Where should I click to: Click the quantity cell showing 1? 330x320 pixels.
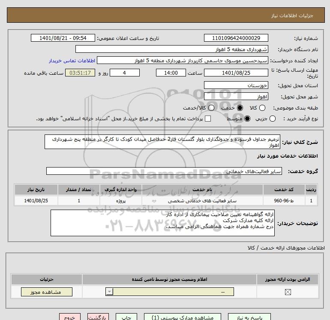pyautogui.click(x=79, y=201)
